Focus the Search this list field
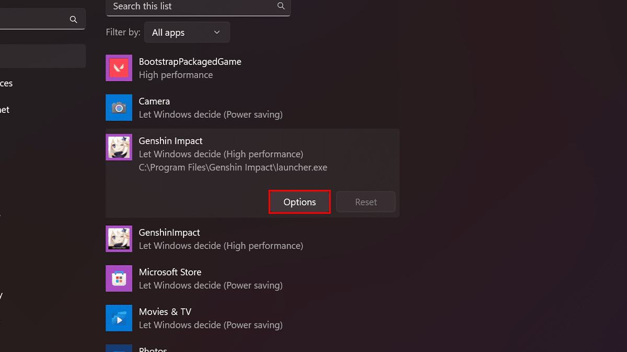The height and width of the screenshot is (352, 627). (193, 6)
